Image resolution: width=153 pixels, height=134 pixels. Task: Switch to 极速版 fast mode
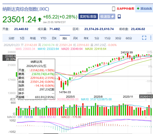coord(107,17)
